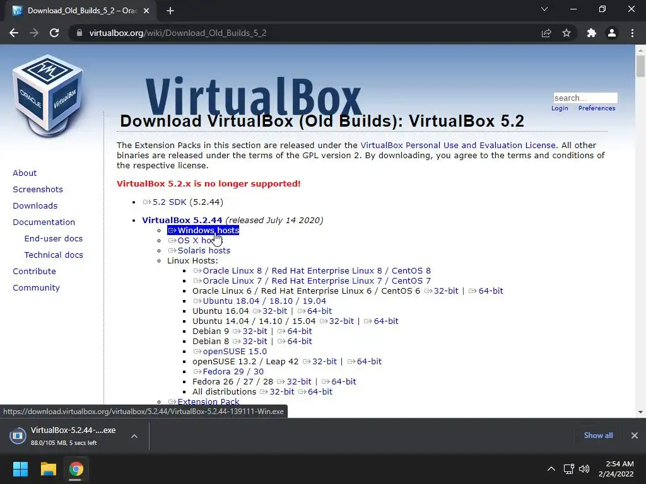Click the Chrome taskbar icon
646x484 pixels.
click(76, 469)
